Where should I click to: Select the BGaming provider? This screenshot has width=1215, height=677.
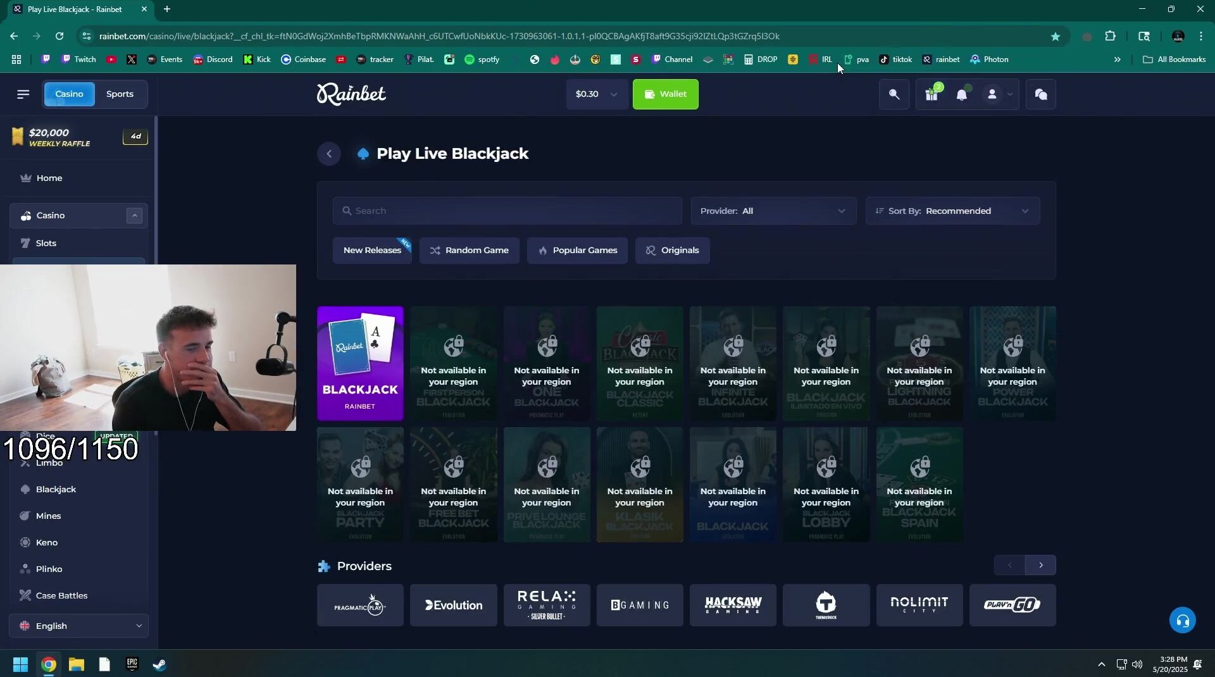click(640, 606)
